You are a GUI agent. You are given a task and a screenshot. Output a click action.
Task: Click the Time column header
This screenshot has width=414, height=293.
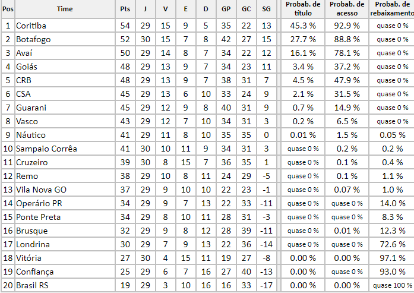65,9
